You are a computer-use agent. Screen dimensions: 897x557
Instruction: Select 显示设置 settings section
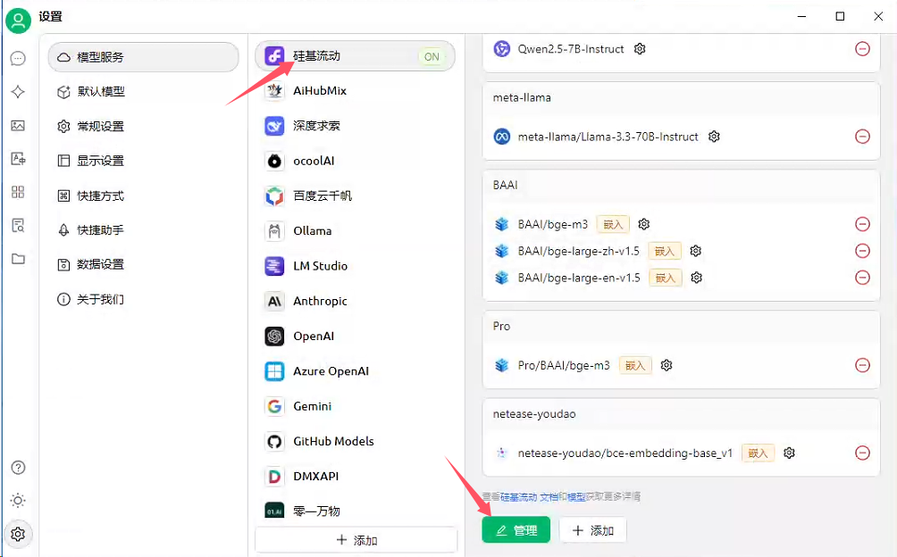pyautogui.click(x=144, y=161)
